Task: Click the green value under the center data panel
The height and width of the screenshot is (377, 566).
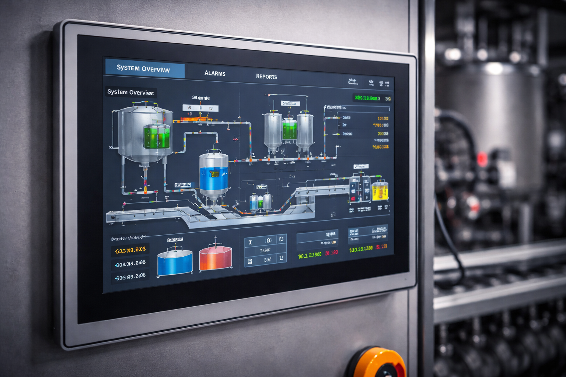Action: (x=310, y=254)
